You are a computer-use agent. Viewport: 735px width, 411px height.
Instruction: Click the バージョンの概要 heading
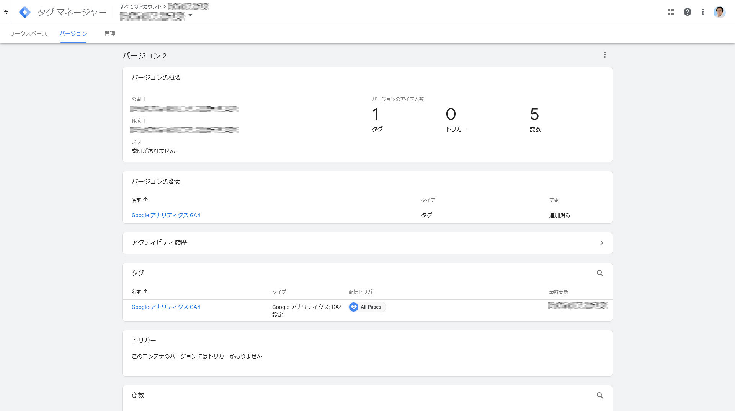156,77
